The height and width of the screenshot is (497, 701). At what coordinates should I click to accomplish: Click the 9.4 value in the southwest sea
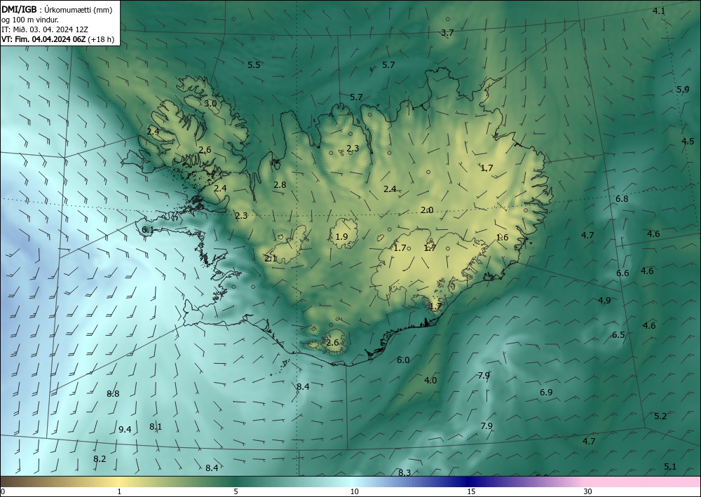(125, 430)
